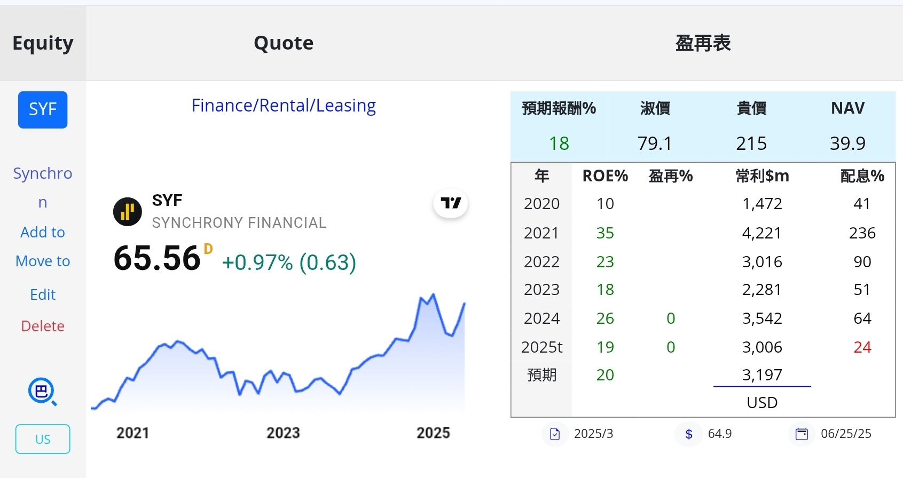Open the Finance/Rental/Leasing category link

(x=284, y=106)
